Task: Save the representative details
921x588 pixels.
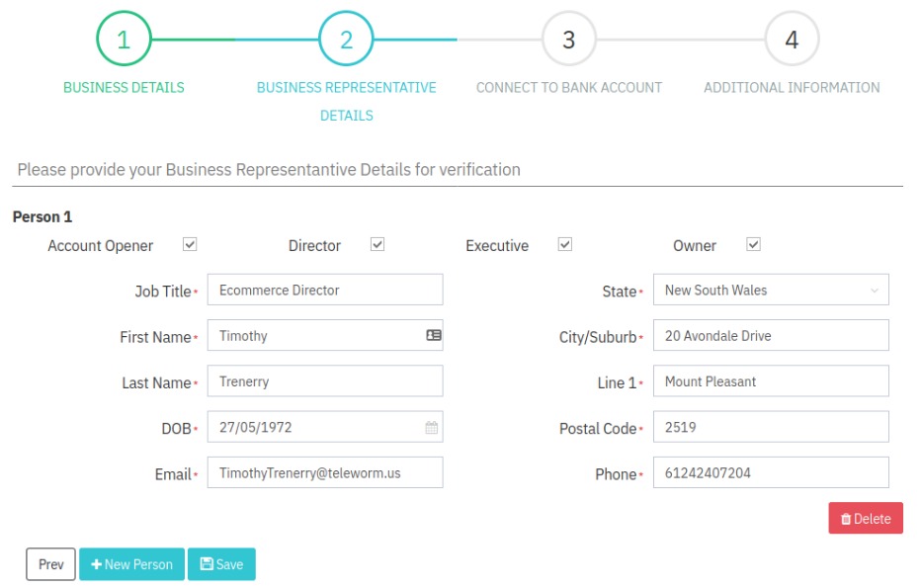Action: click(221, 564)
